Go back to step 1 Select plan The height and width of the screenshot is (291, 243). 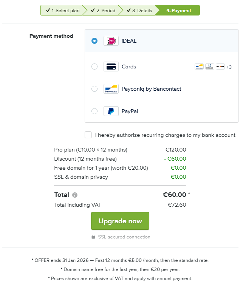[x=62, y=11]
